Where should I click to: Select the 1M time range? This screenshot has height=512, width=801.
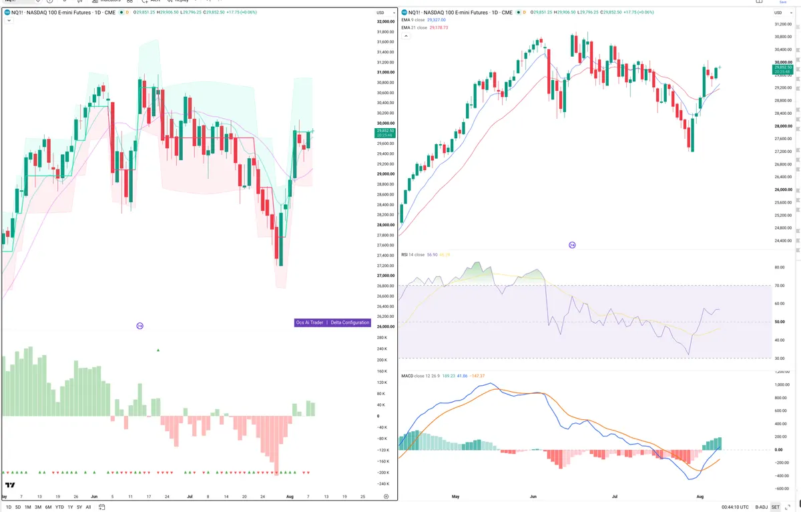pyautogui.click(x=28, y=507)
